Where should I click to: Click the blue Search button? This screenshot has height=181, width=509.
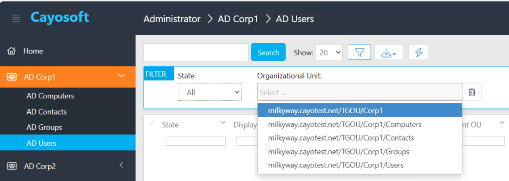(268, 52)
